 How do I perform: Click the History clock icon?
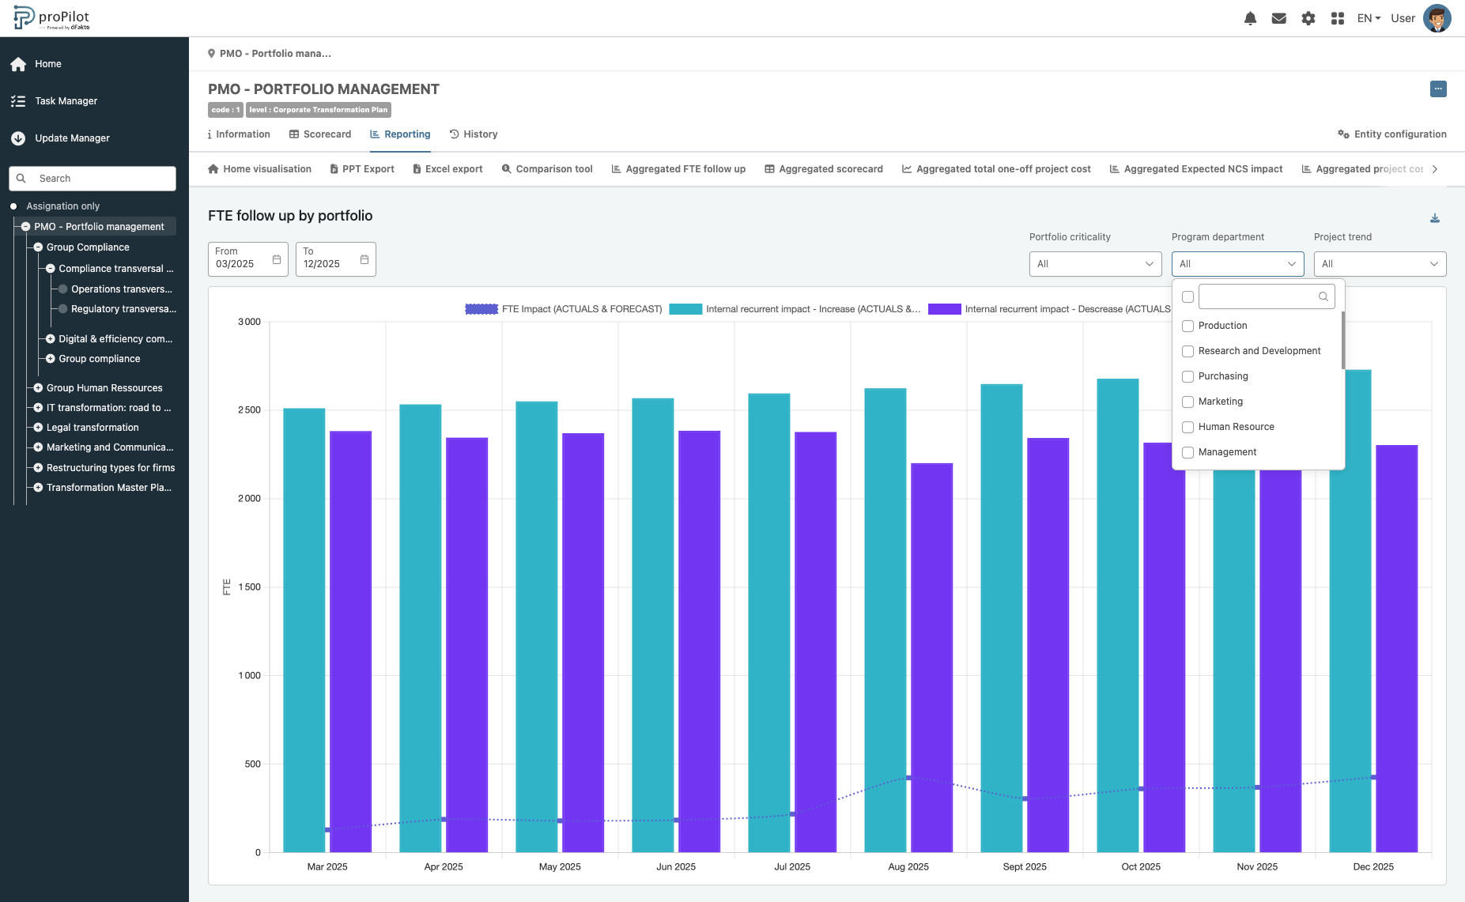[455, 134]
